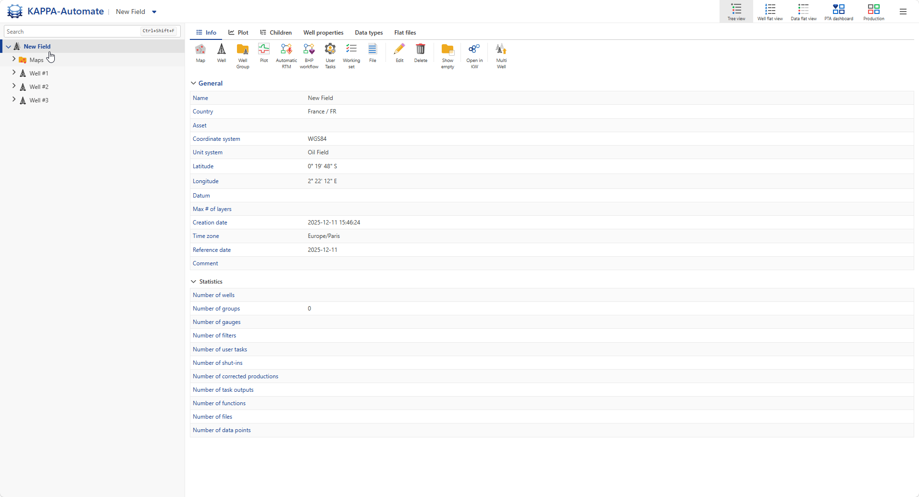Click the Number of gauges label
Screen dimensions: 919x497
coord(217,322)
